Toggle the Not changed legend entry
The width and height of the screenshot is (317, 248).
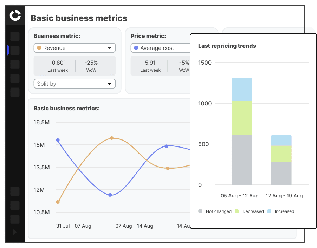[215, 211]
